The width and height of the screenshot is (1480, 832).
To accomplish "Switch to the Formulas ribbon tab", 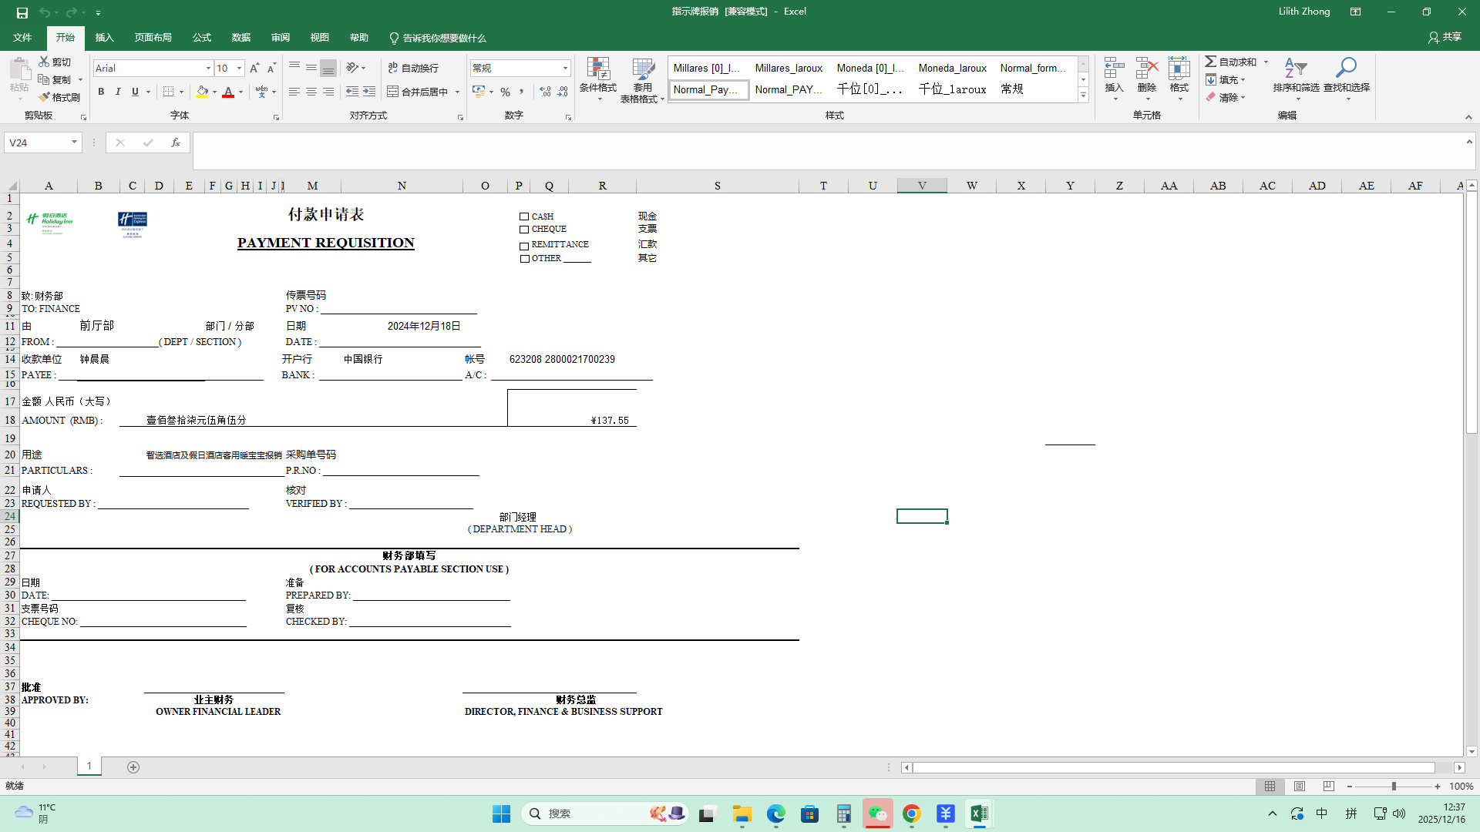I will [202, 38].
